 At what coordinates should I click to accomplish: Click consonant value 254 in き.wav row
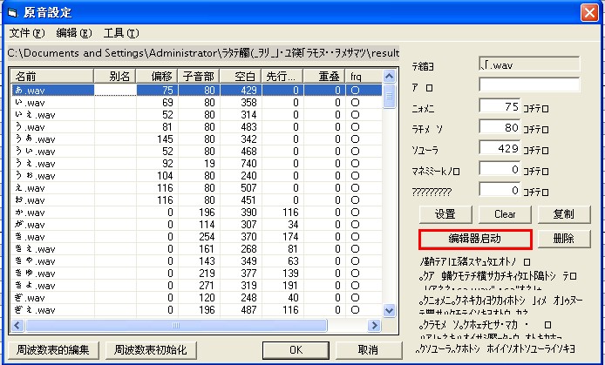pyautogui.click(x=207, y=237)
